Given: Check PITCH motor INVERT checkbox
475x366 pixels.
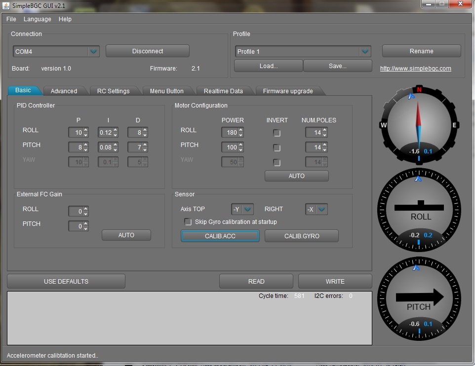Looking at the screenshot, I should pyautogui.click(x=277, y=148).
